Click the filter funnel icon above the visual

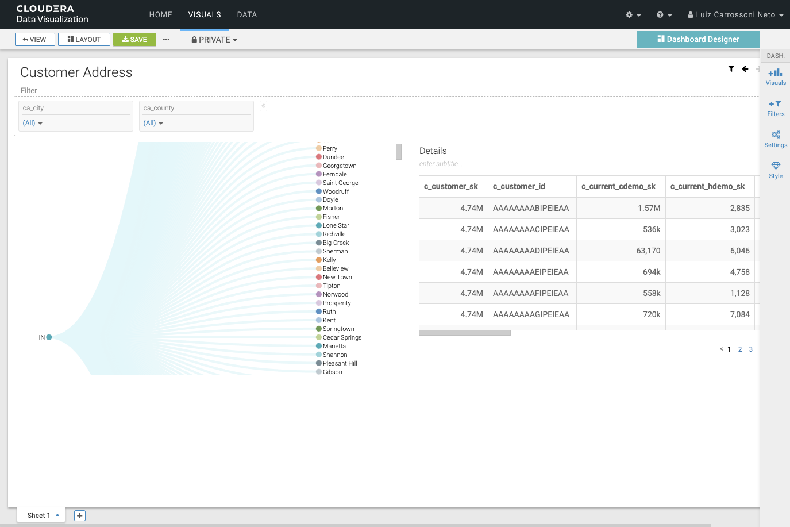[731, 68]
